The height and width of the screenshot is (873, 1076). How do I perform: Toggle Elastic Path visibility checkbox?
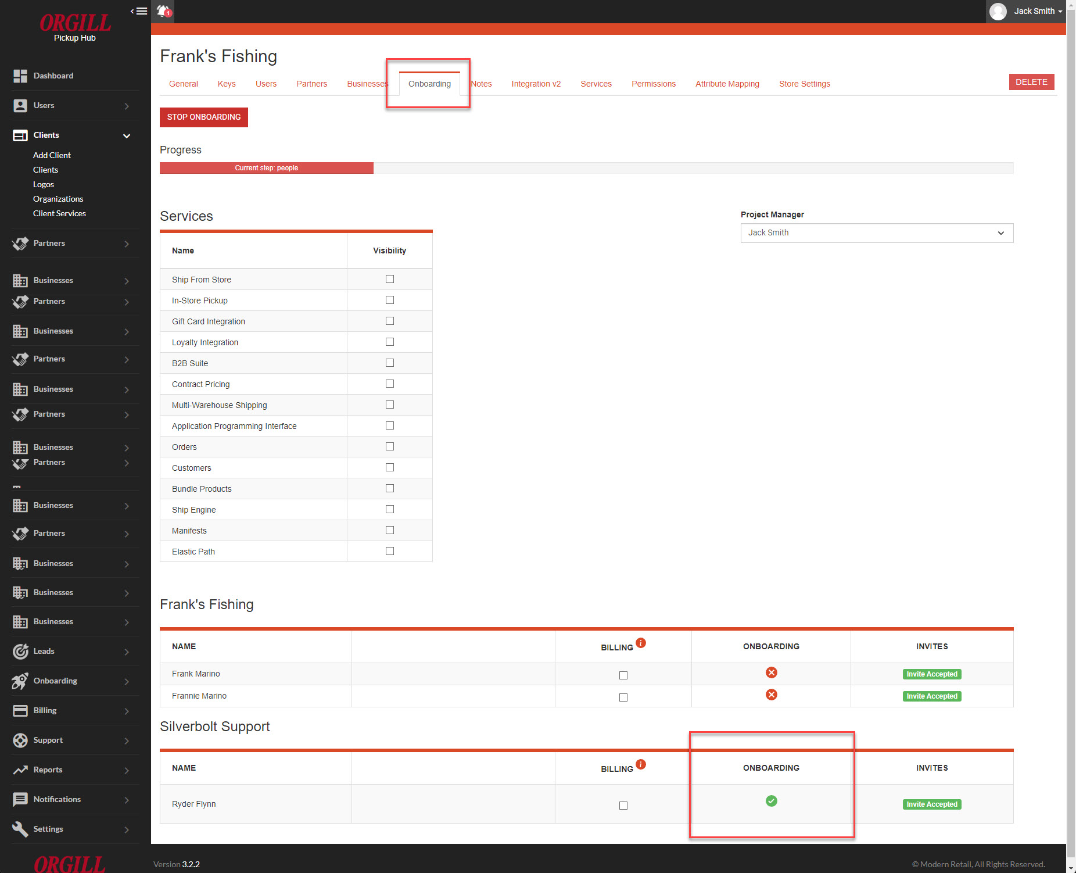390,551
